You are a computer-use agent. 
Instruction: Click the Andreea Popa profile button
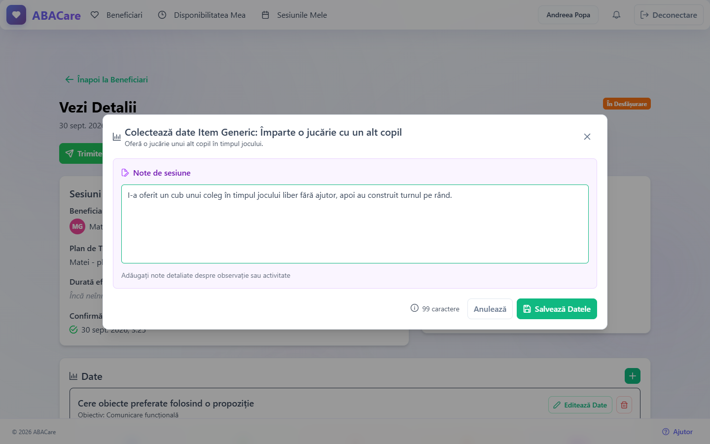tap(568, 15)
